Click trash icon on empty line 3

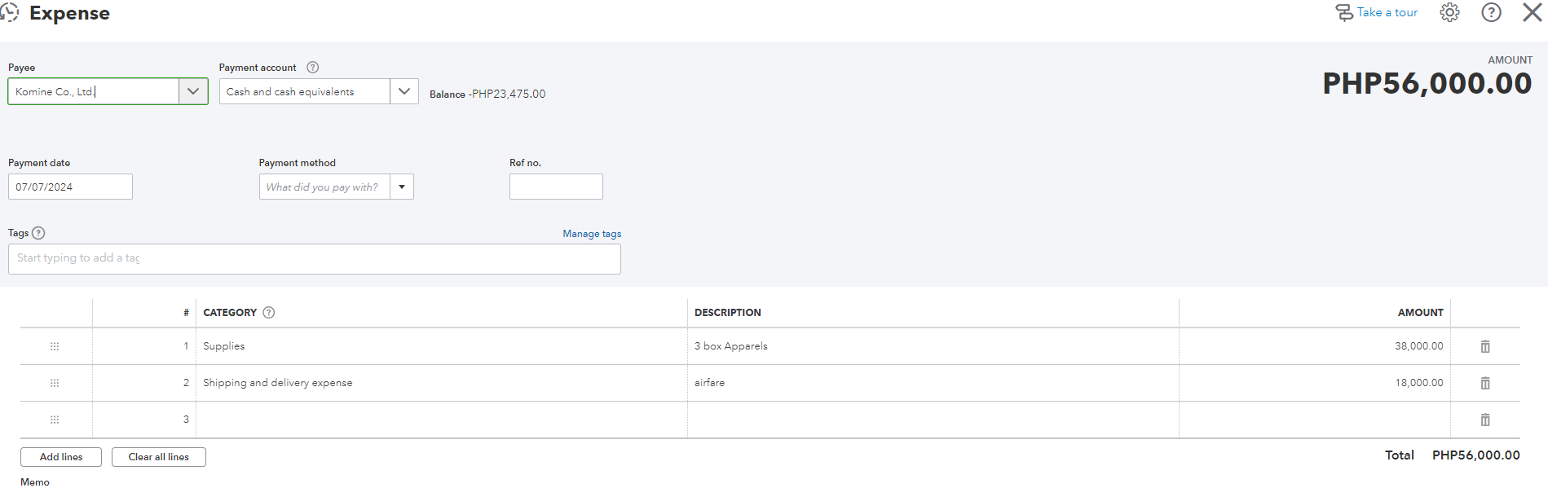[1485, 420]
